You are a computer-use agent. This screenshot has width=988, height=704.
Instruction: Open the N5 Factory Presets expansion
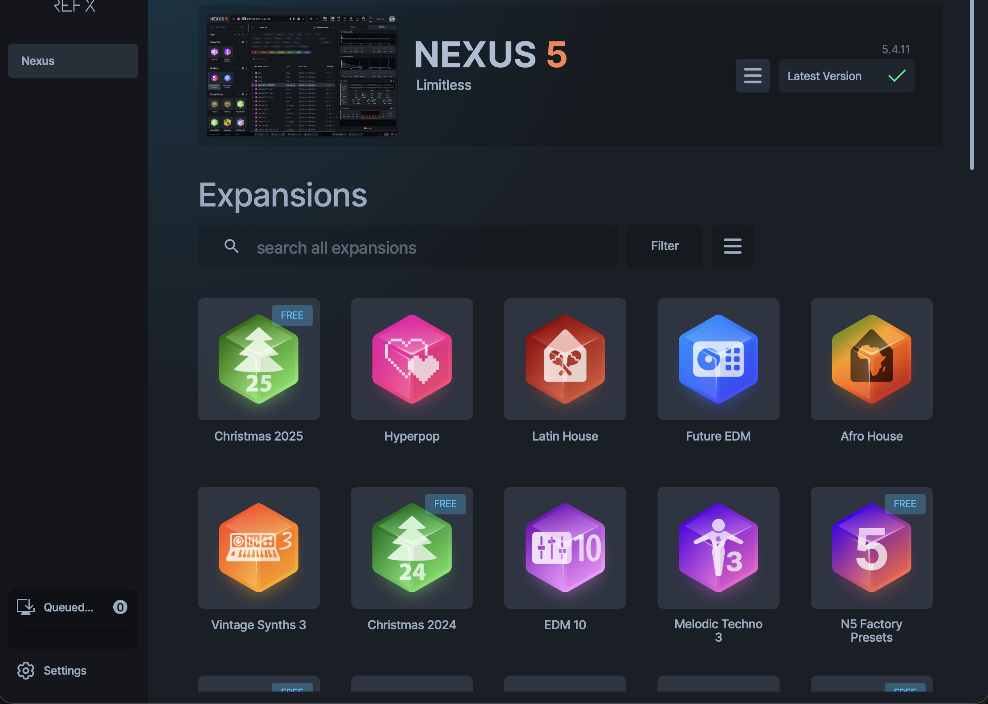pyautogui.click(x=871, y=548)
